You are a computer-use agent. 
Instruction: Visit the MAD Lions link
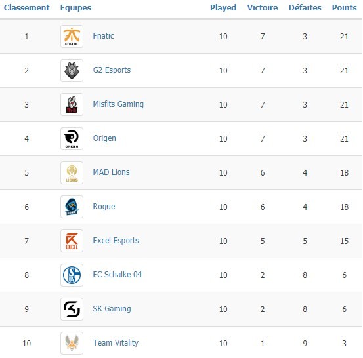point(111,172)
